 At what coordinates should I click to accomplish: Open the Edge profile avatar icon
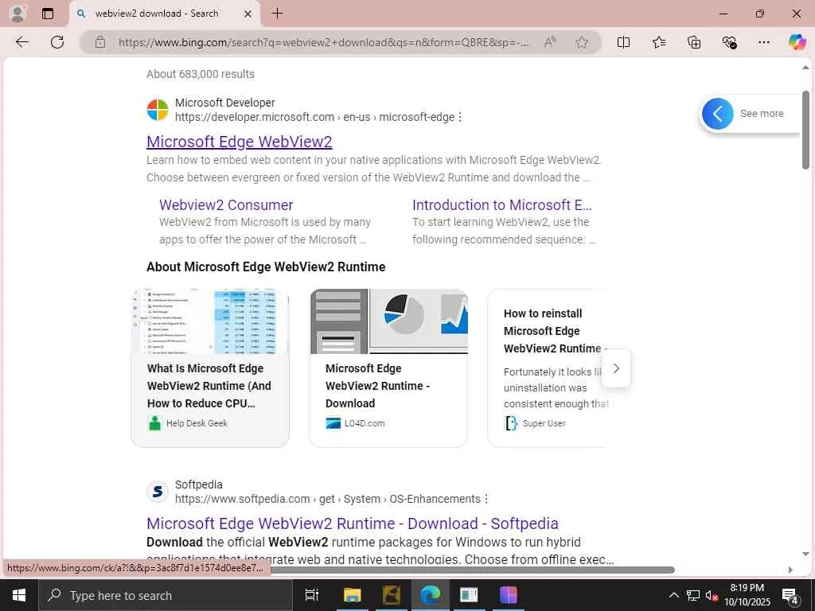coord(18,14)
